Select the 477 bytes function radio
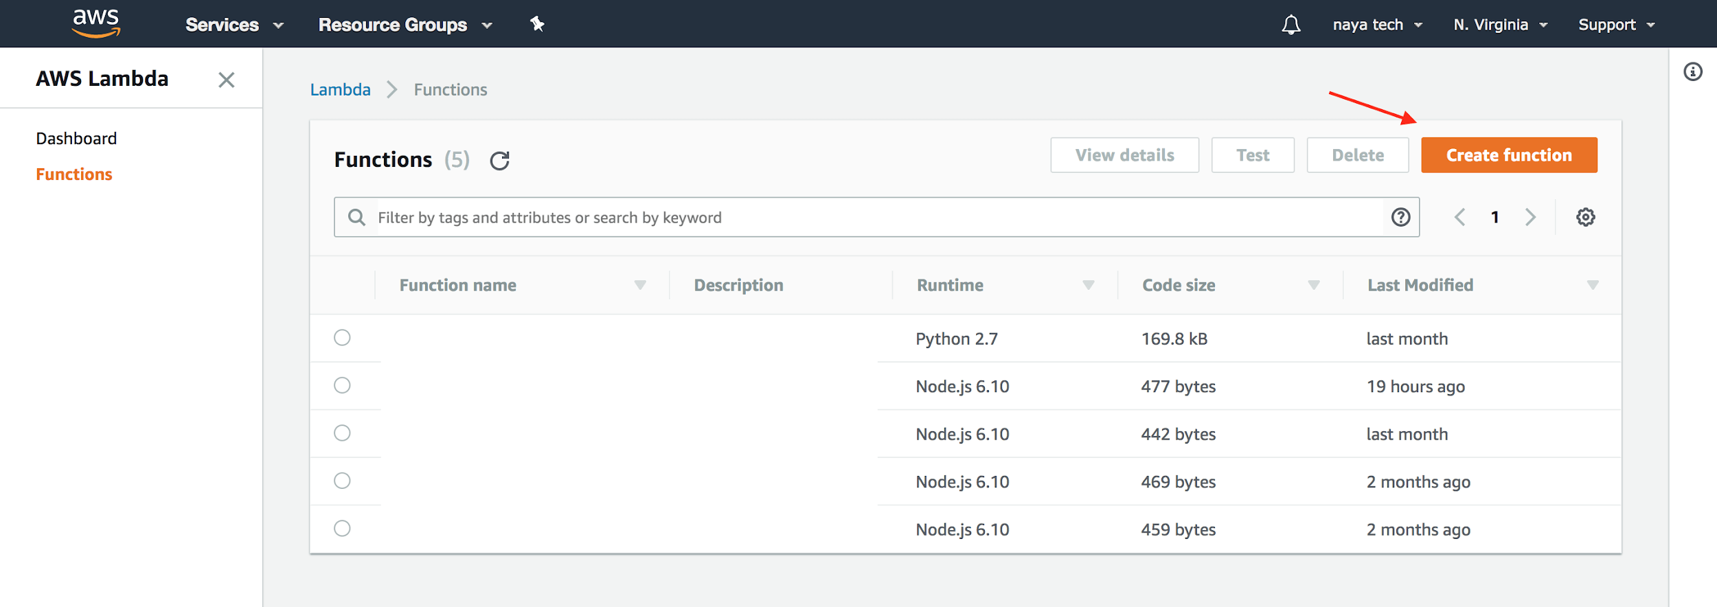 pyautogui.click(x=342, y=385)
